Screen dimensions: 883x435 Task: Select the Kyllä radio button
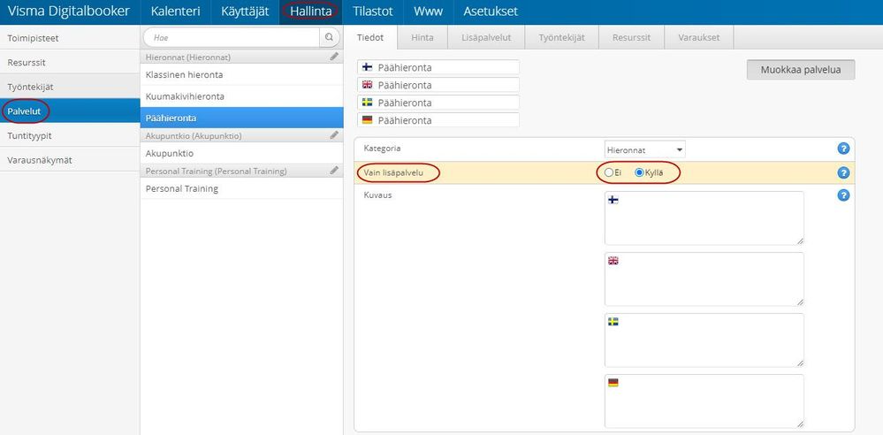tap(639, 173)
